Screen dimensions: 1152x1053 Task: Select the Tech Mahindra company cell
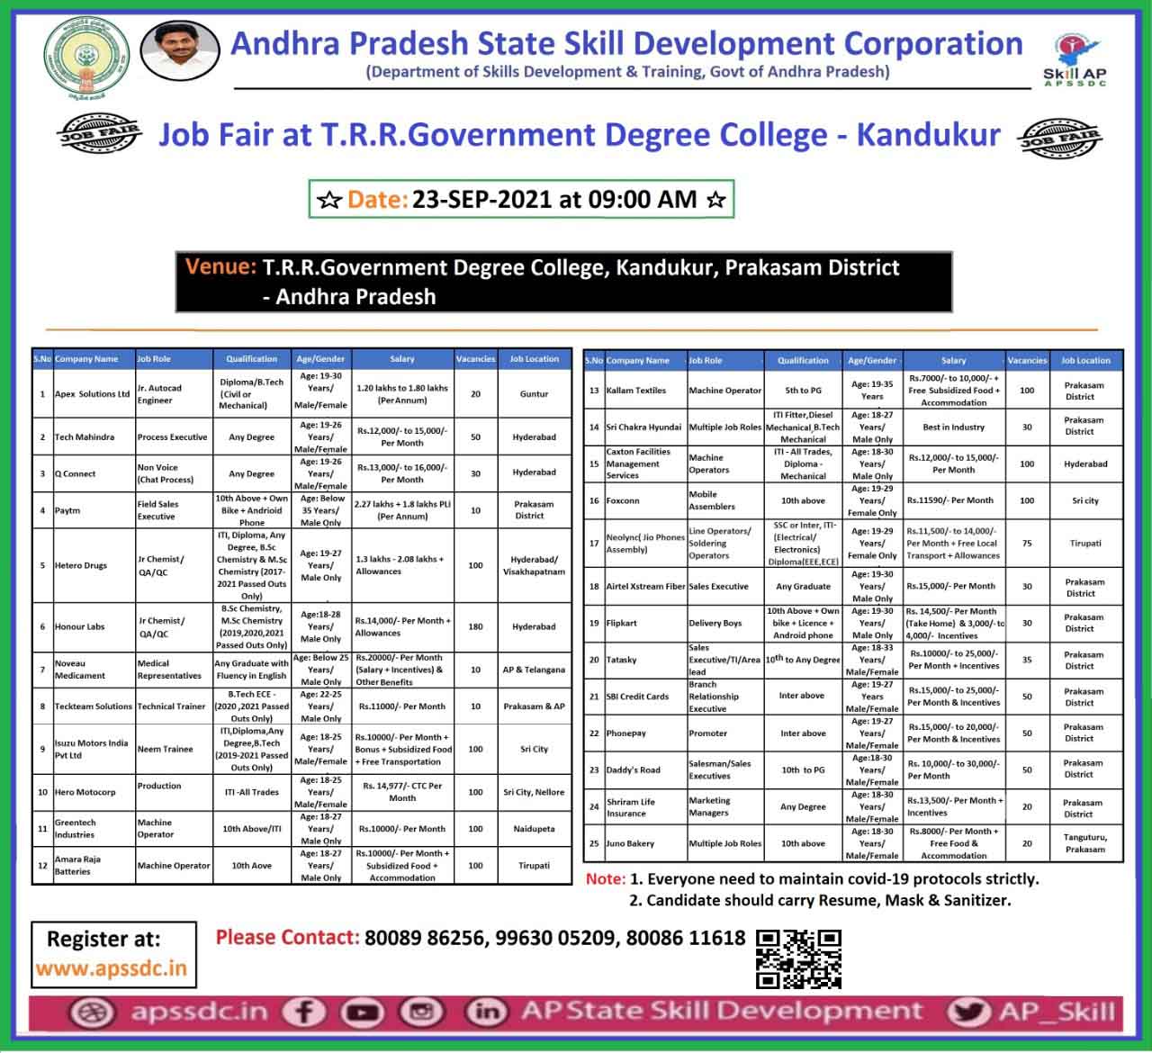[x=94, y=436]
